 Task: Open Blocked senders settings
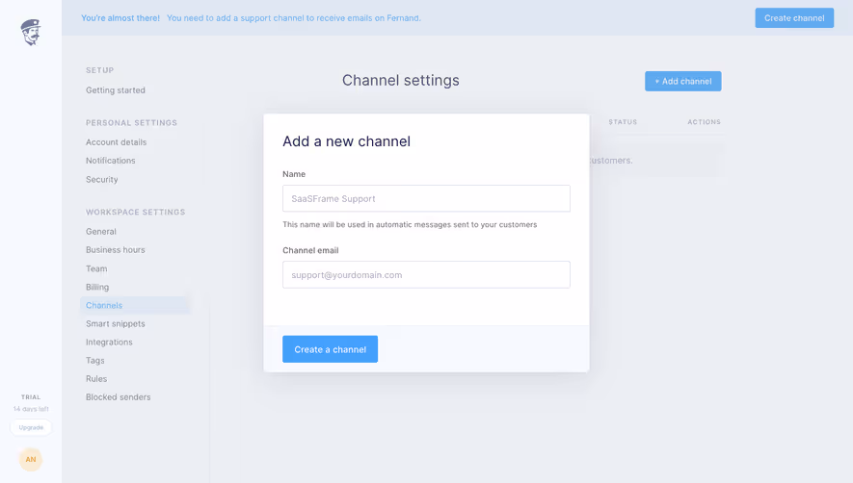(x=118, y=397)
